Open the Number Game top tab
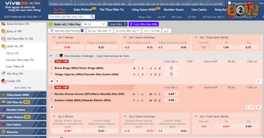This screenshot has height=138, width=264. point(174,9)
